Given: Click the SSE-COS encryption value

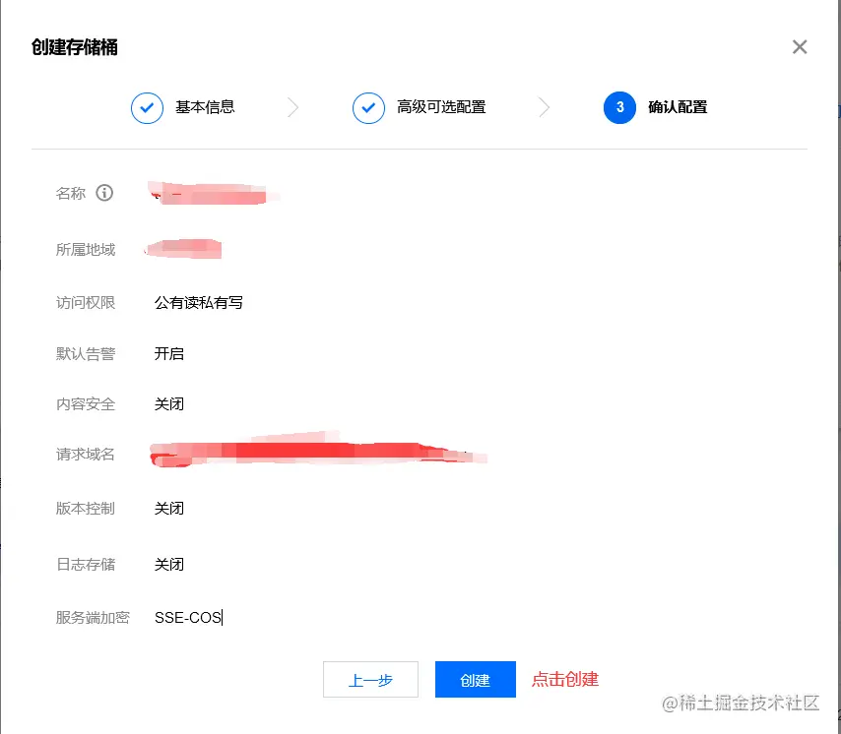Looking at the screenshot, I should (188, 618).
